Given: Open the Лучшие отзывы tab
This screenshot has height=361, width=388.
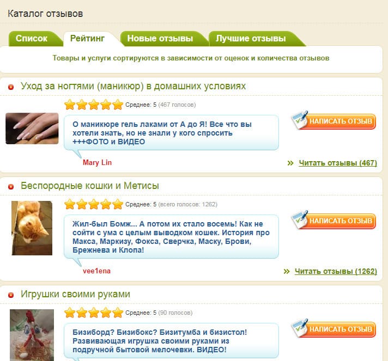Looking at the screenshot, I should (x=251, y=39).
